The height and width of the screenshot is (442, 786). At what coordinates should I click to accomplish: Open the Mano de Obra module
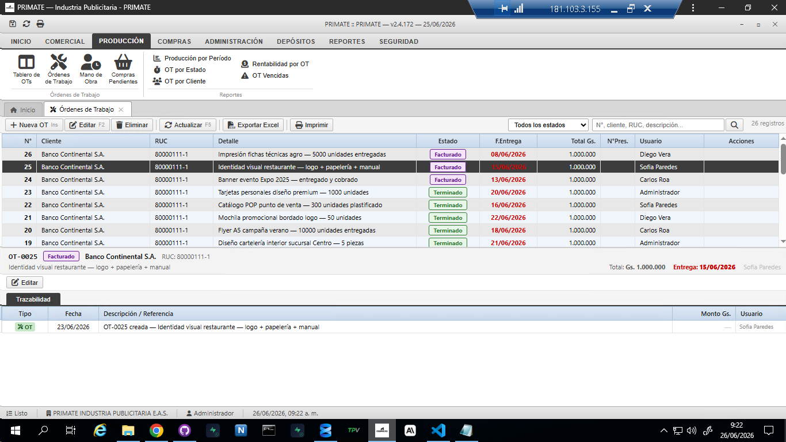point(91,69)
